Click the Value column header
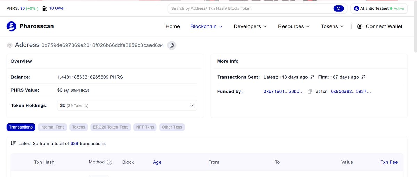 (347, 162)
